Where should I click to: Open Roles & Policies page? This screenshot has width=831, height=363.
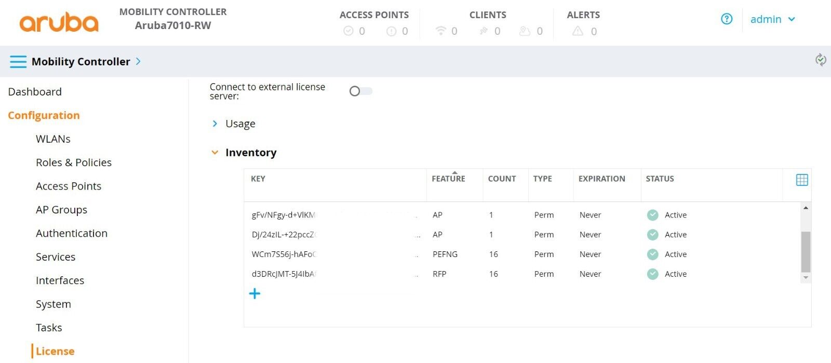(74, 163)
